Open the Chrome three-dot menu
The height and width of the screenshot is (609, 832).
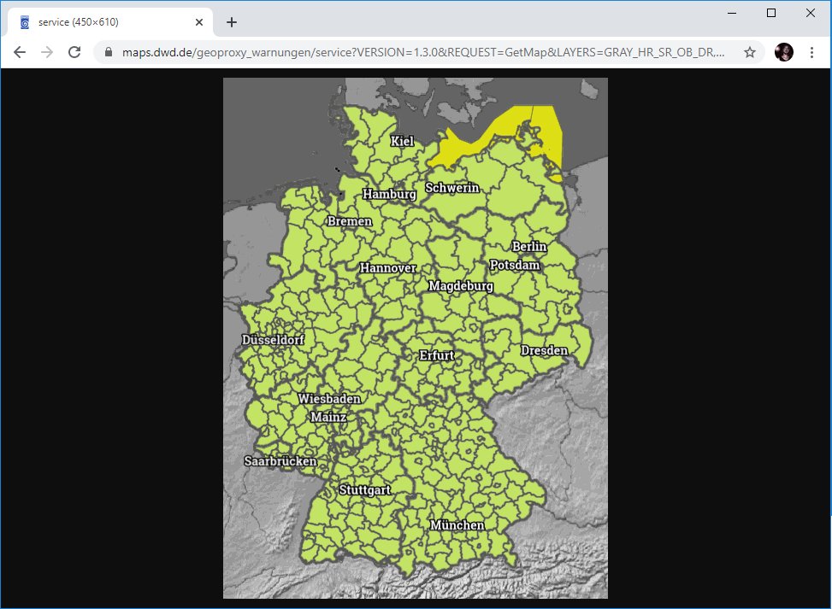coord(811,52)
